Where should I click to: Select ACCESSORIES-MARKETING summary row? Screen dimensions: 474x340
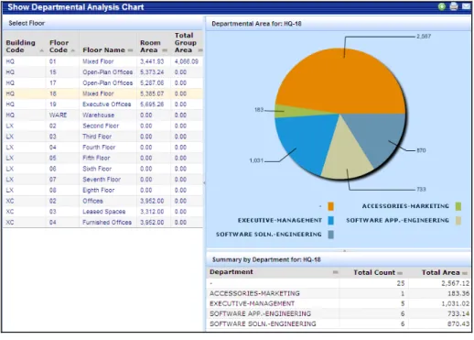click(x=339, y=293)
